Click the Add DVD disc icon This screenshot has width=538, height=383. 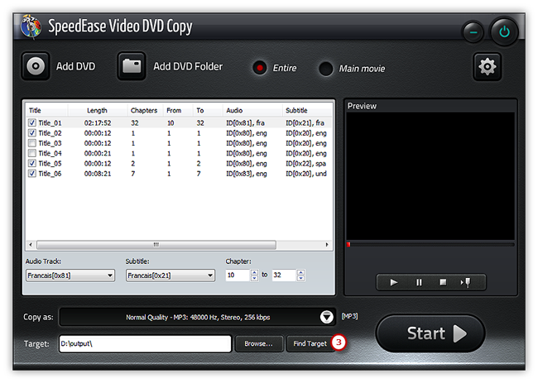point(36,66)
